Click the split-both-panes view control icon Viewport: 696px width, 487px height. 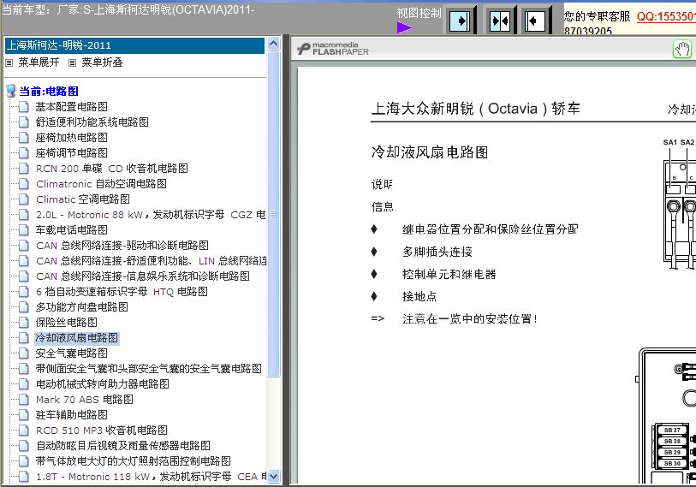(x=500, y=21)
